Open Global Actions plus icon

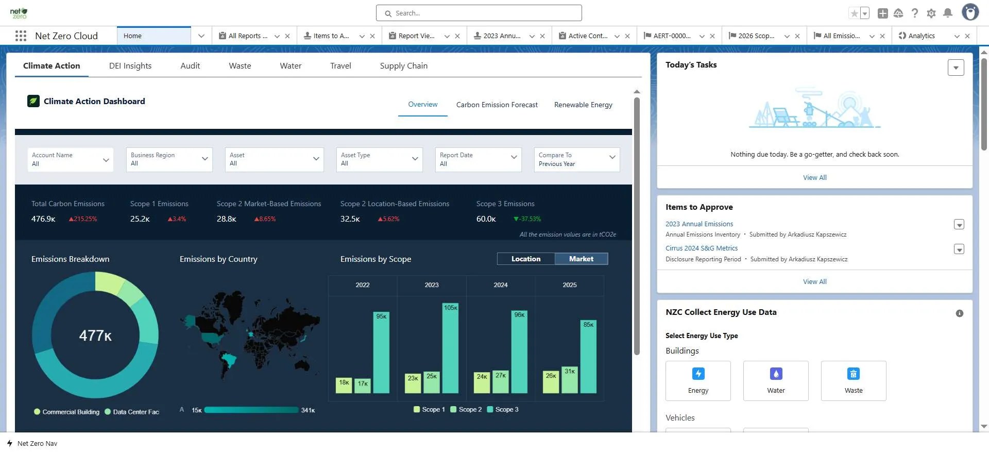click(x=883, y=13)
